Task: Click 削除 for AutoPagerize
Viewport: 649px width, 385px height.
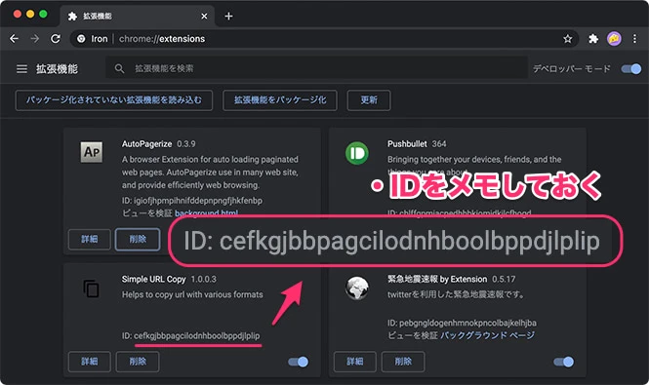Action: (138, 239)
